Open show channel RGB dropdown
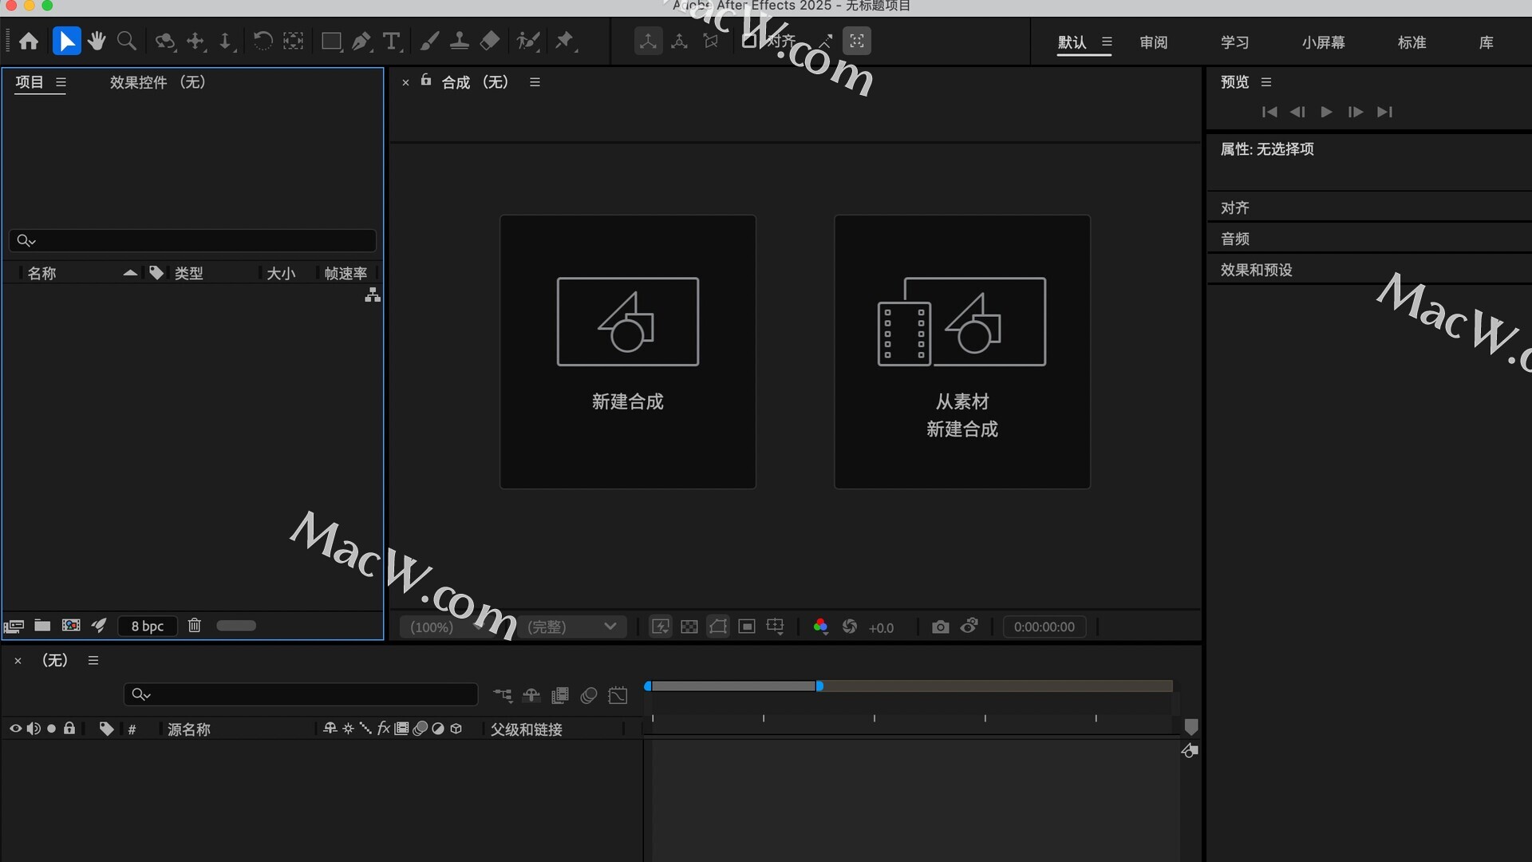The height and width of the screenshot is (862, 1532). [x=820, y=627]
